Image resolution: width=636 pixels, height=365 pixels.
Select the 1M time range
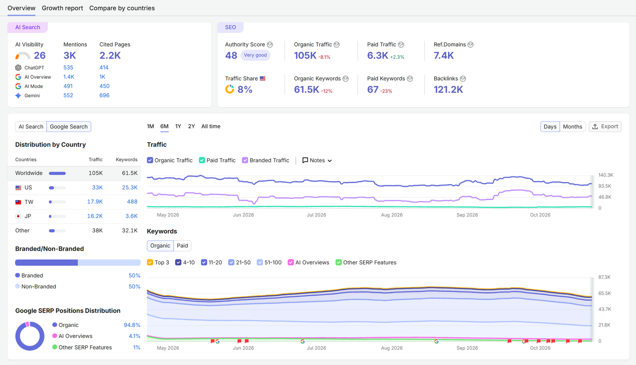(x=150, y=126)
